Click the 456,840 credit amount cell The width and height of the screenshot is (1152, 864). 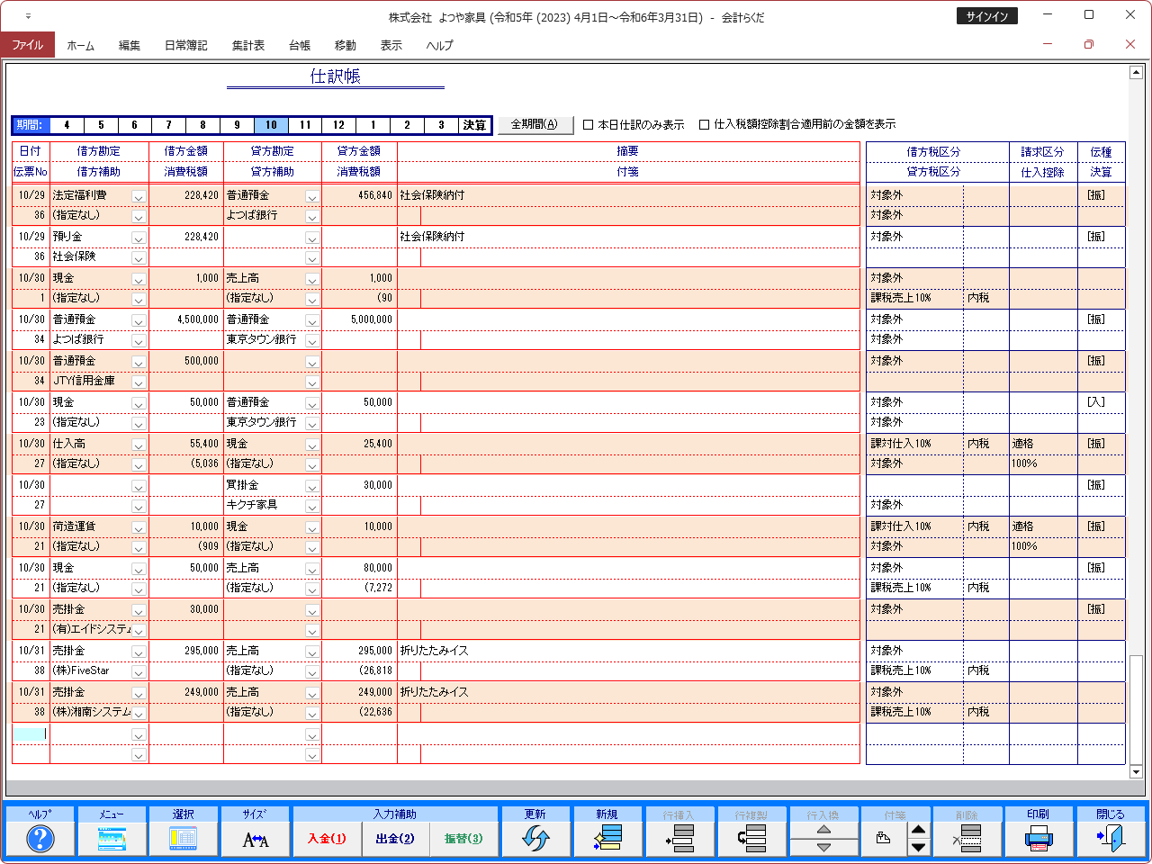359,195
